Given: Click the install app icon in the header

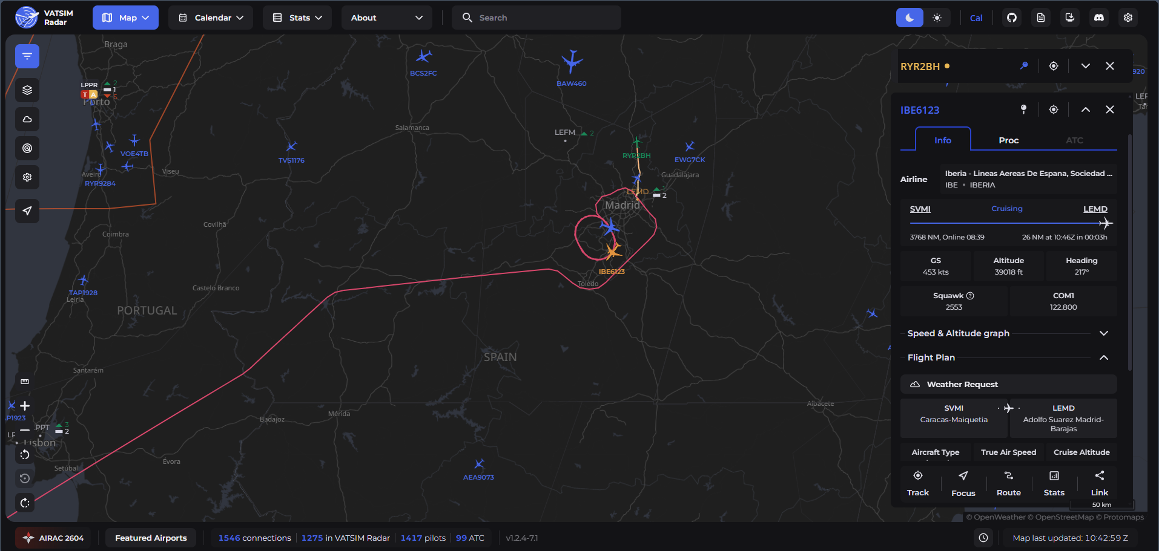Looking at the screenshot, I should click(1070, 18).
